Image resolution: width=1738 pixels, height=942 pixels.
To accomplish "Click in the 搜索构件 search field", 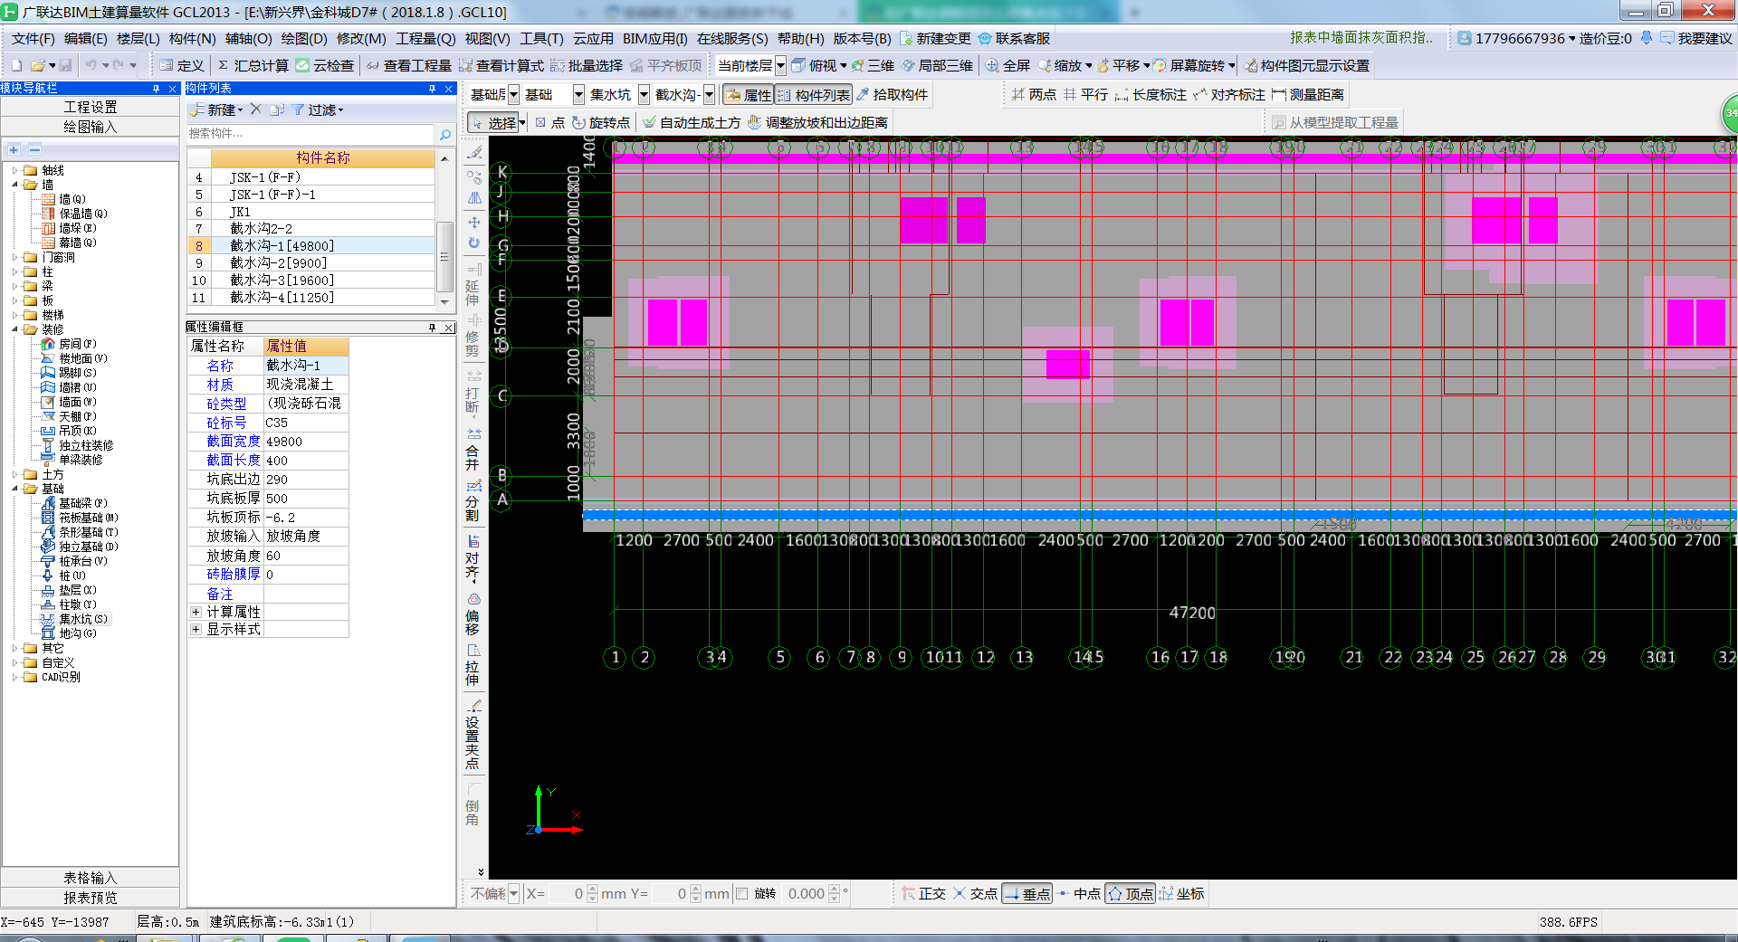I will click(x=310, y=134).
